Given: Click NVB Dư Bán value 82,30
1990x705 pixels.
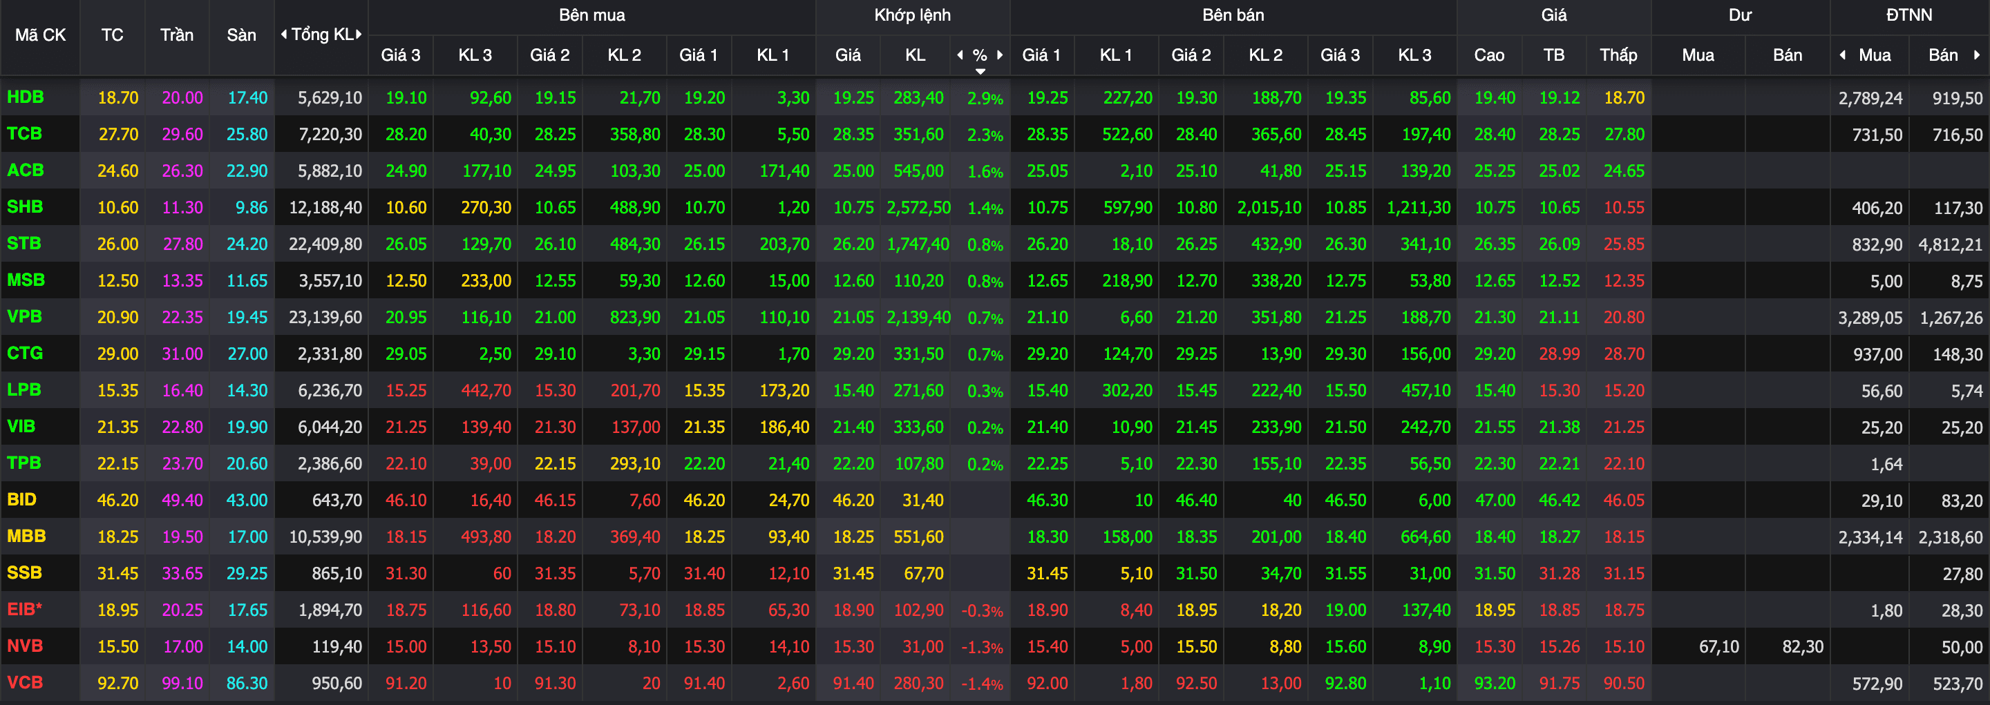Looking at the screenshot, I should point(1802,647).
